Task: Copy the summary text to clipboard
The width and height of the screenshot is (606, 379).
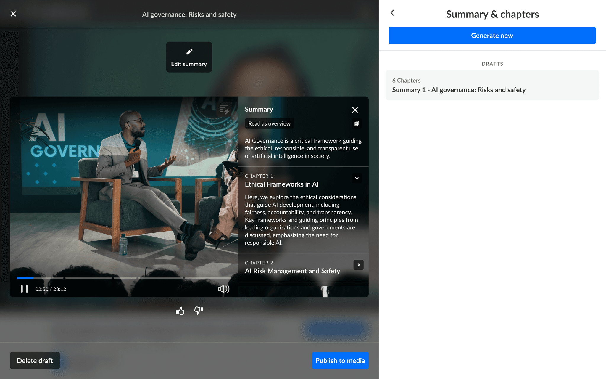Action: [357, 123]
